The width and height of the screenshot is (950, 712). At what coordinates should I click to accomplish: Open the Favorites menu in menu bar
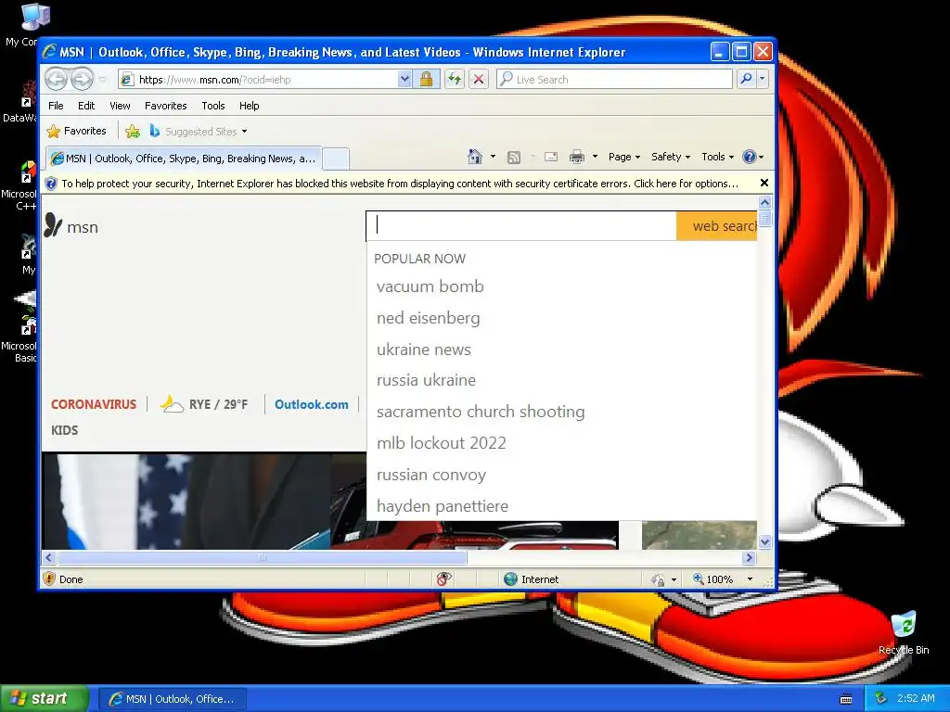(x=165, y=106)
